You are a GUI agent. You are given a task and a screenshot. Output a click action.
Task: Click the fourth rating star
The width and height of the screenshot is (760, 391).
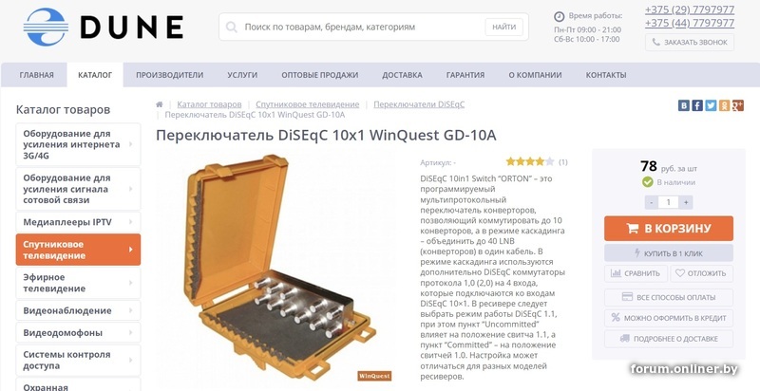point(540,161)
